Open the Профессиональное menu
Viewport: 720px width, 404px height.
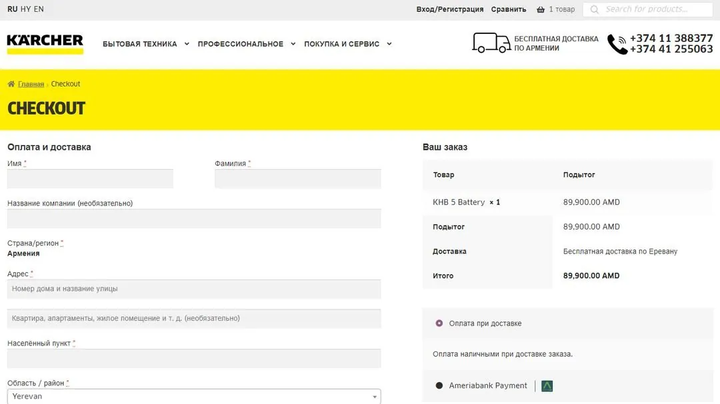coord(240,44)
